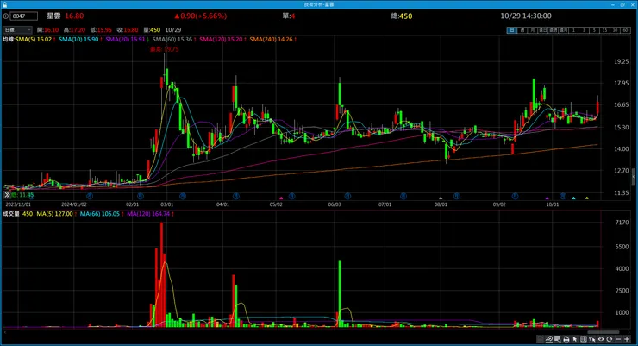Viewport: 638px width, 346px height.
Task: Zoom out the chart with the minus icon
Action: (618, 339)
